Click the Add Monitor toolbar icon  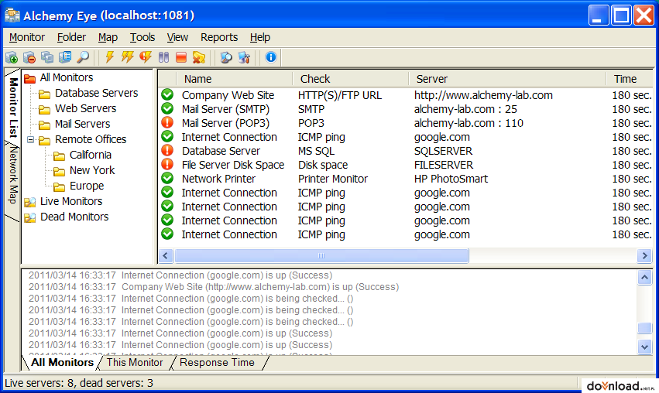[x=12, y=57]
